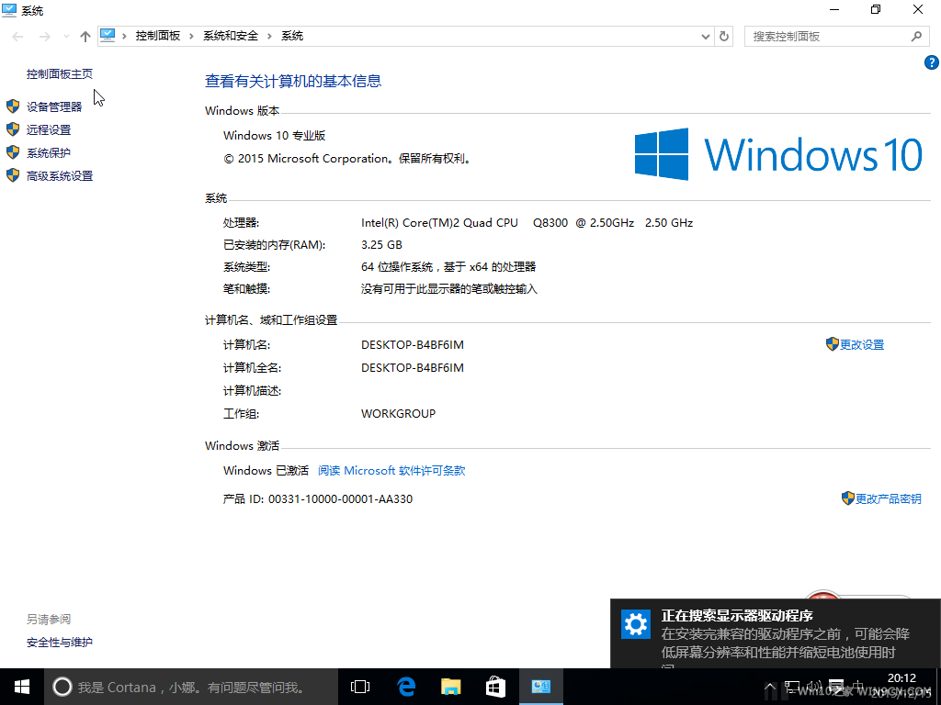Open Microsoft Edge from the taskbar
This screenshot has height=705, width=941.
(406, 686)
